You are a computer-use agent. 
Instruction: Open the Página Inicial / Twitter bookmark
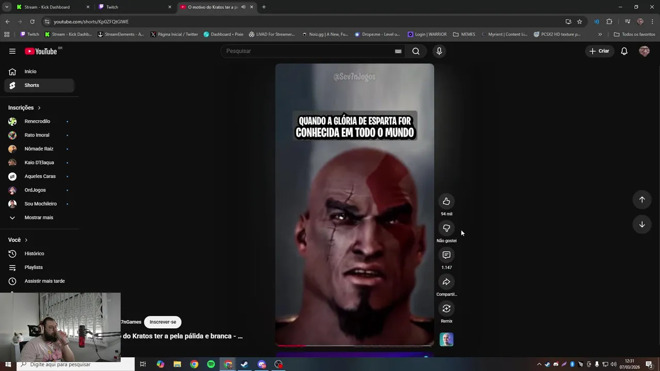tap(174, 35)
